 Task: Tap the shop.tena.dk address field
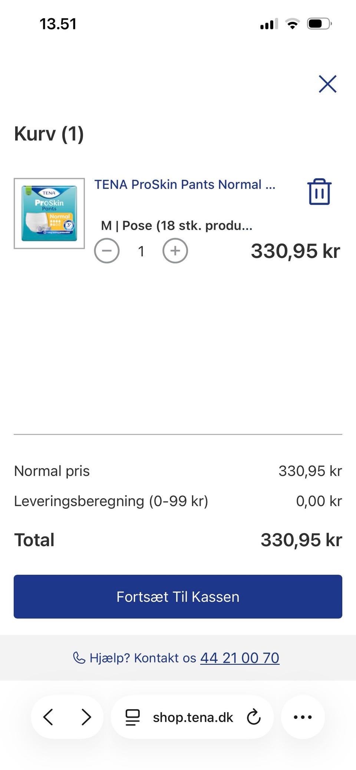(193, 717)
